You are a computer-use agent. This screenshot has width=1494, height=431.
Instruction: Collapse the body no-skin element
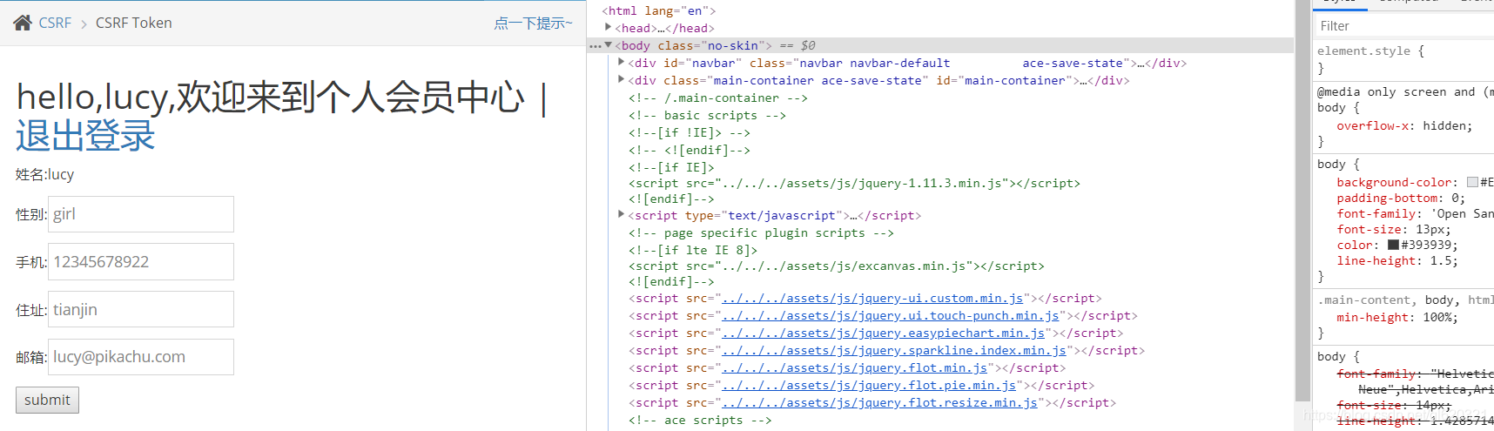(x=609, y=45)
